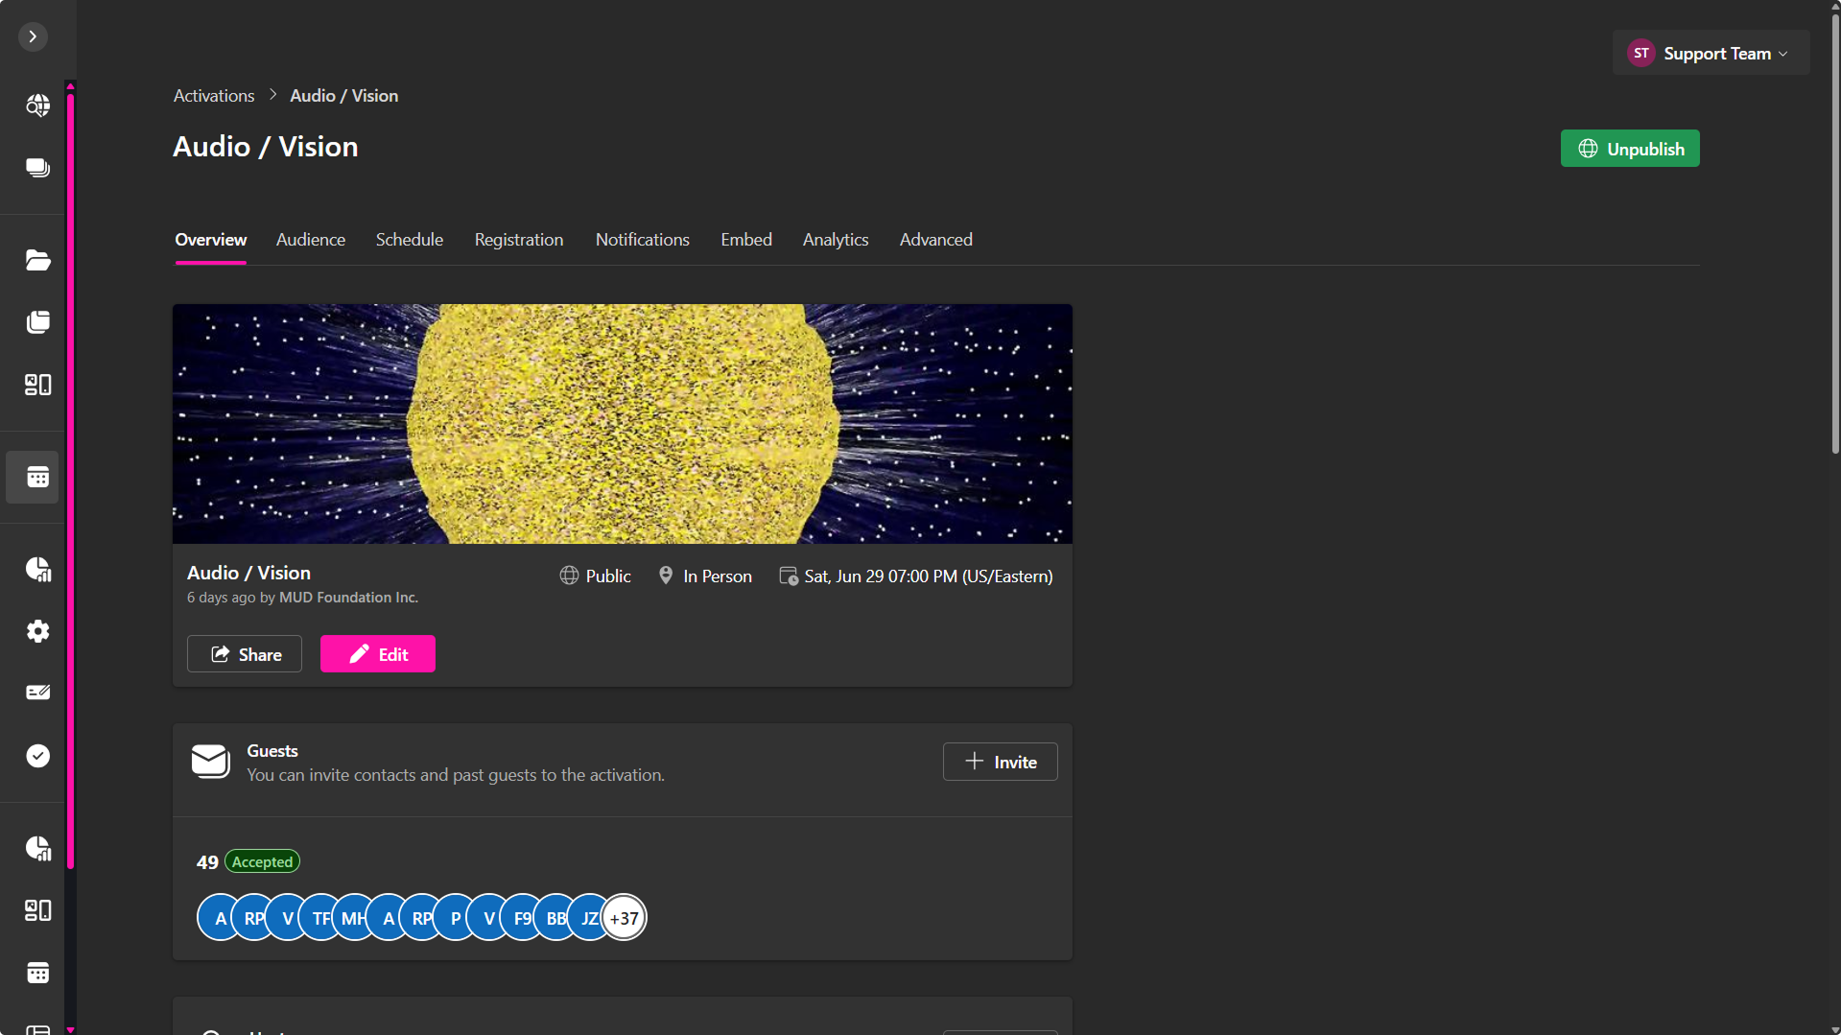Click the card with pencil sidebar icon
The image size is (1841, 1035).
coord(37,693)
